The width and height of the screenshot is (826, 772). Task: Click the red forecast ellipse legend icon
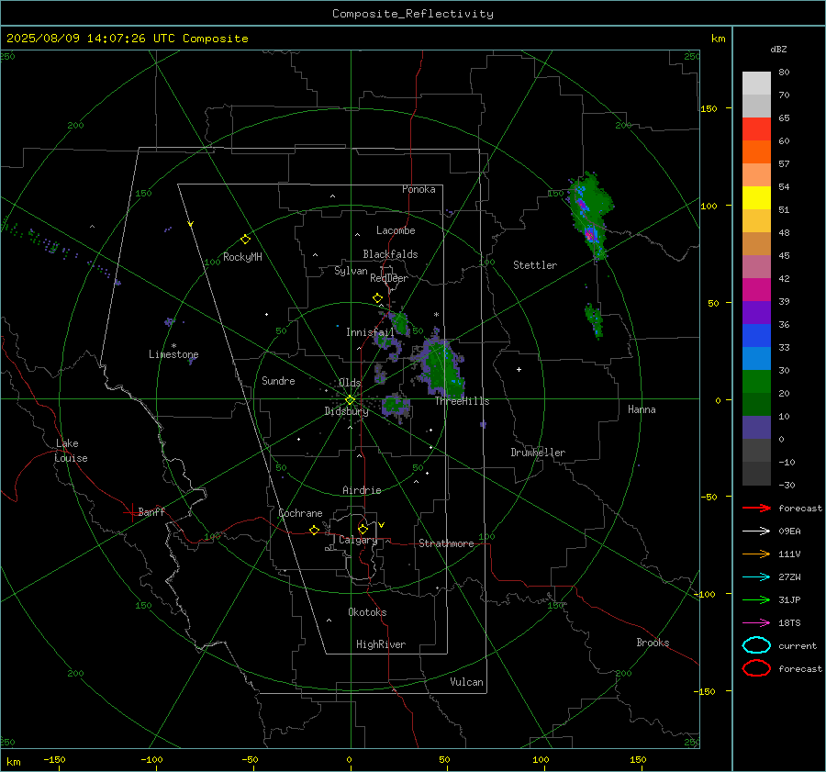coord(756,668)
